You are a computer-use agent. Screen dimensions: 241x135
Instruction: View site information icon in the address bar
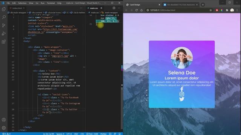[148, 10]
